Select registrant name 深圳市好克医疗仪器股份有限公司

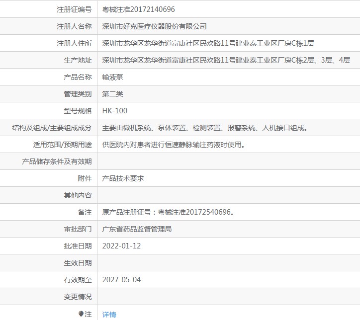pos(154,26)
